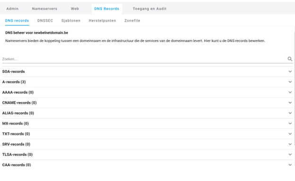Image resolution: width=295 pixels, height=181 pixels.
Task: Expand the TLSA-records (0) chevron
Action: point(290,155)
